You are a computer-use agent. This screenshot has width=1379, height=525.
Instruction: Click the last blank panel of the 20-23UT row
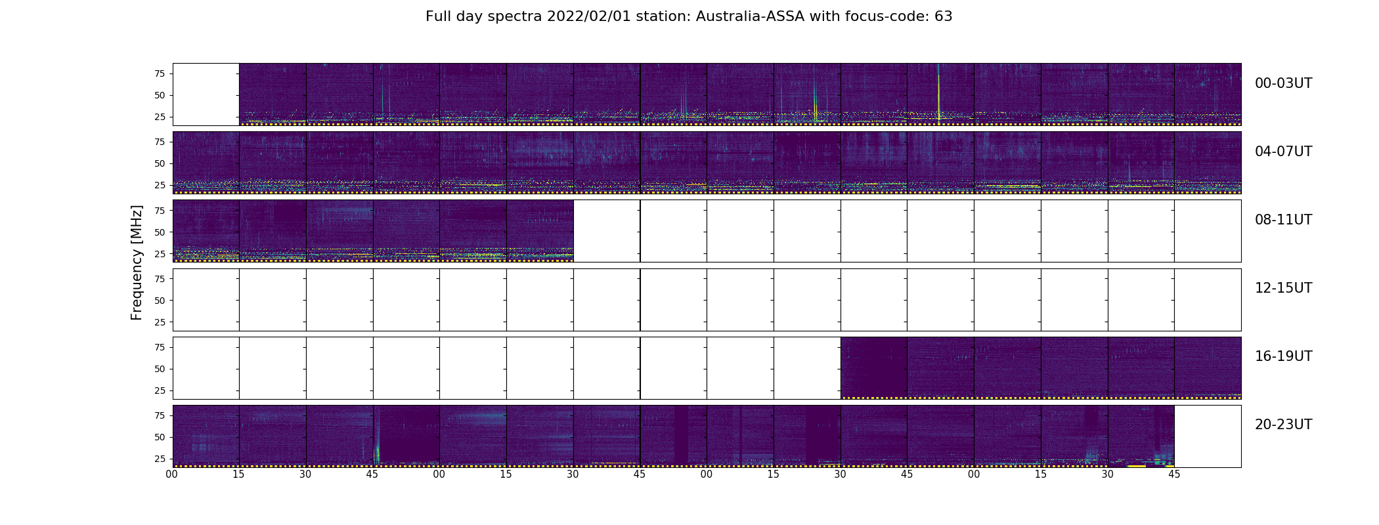tap(1208, 436)
